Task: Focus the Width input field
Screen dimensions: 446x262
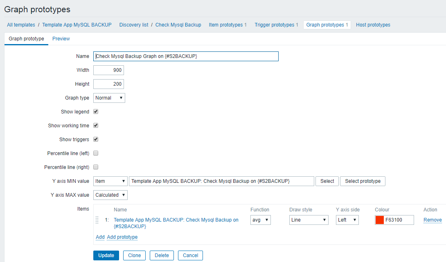Action: point(109,70)
